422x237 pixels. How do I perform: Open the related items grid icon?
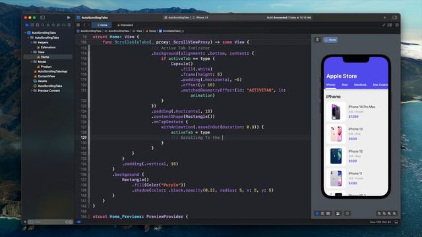coord(78,25)
